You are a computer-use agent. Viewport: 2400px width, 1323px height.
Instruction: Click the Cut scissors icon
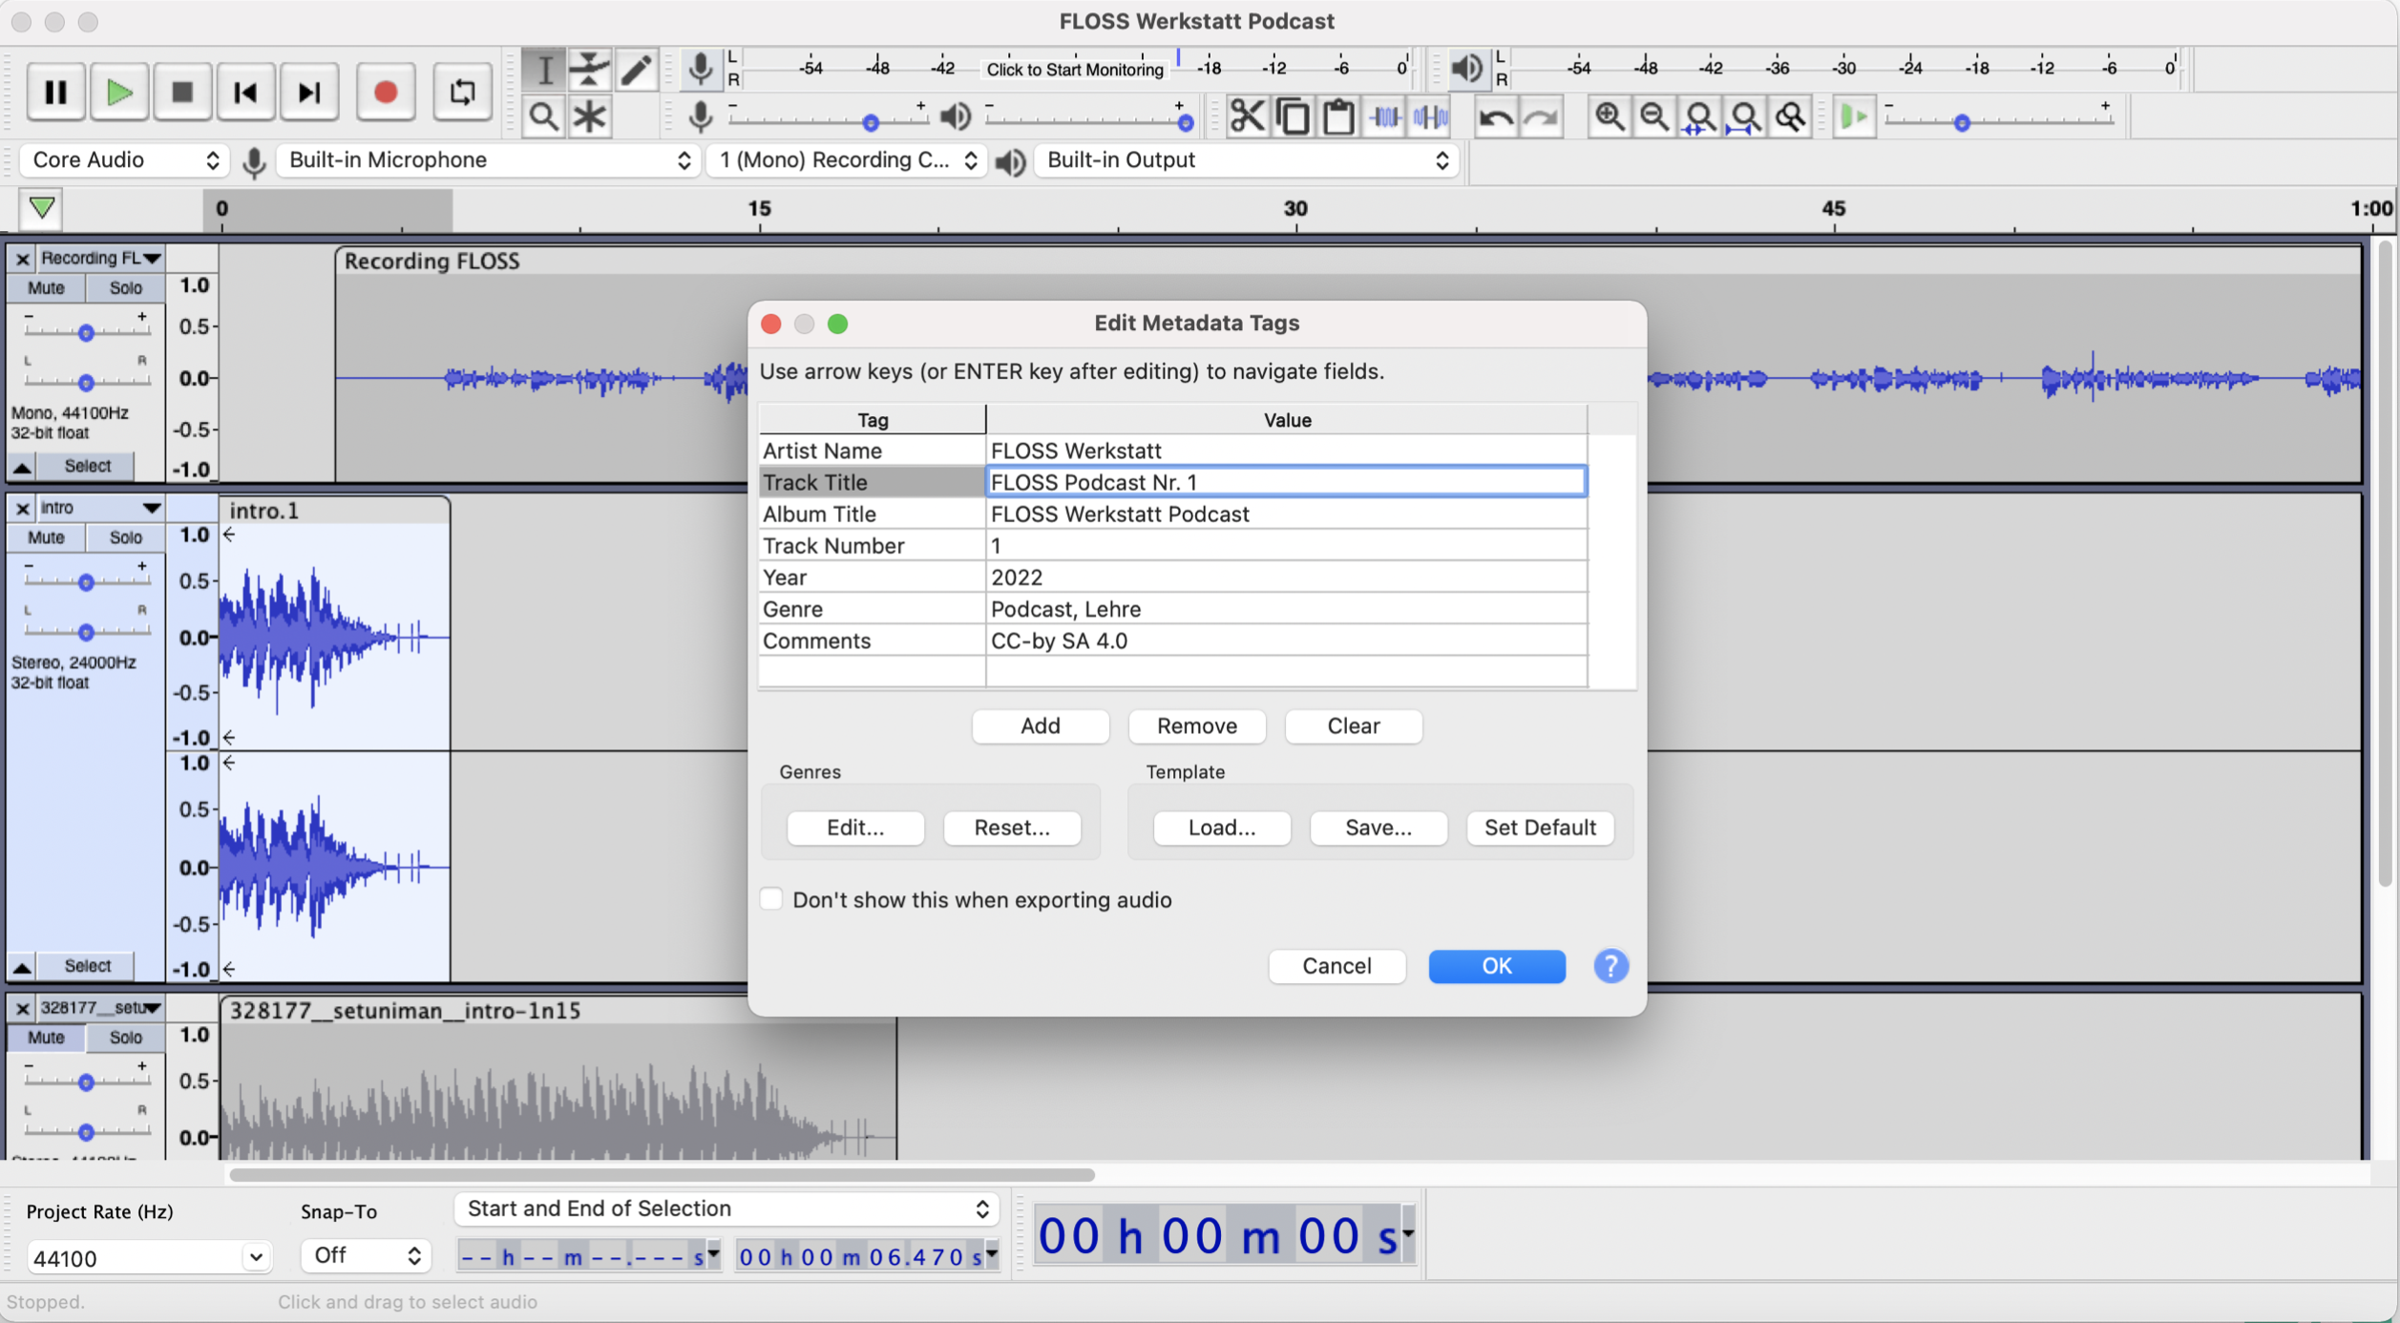(x=1247, y=117)
